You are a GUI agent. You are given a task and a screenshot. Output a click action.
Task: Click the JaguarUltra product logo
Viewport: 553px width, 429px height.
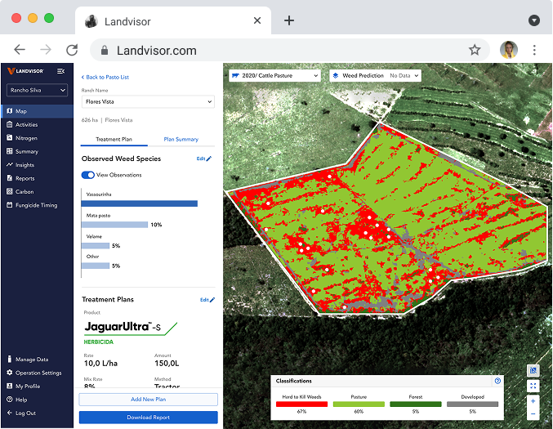pos(131,328)
